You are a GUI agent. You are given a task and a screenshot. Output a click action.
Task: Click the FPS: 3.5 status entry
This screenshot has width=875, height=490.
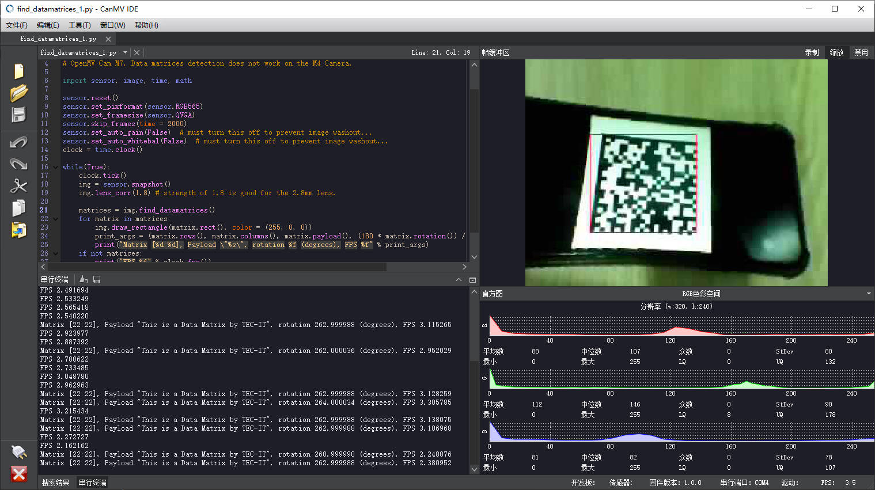click(x=838, y=483)
